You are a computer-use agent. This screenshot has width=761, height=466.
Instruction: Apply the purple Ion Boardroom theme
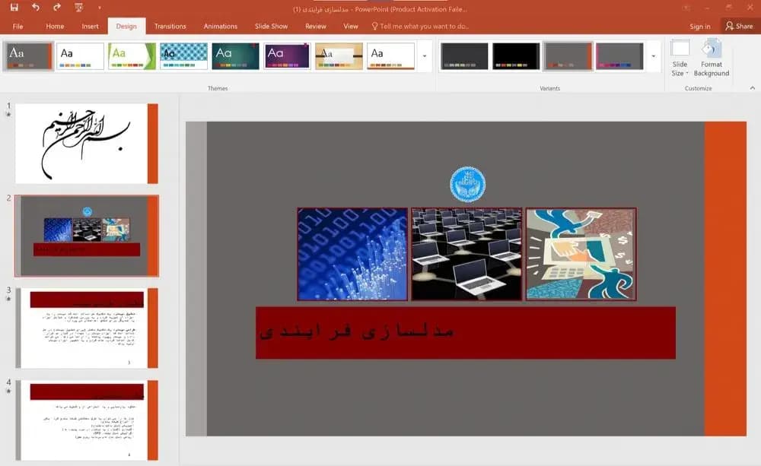point(287,56)
